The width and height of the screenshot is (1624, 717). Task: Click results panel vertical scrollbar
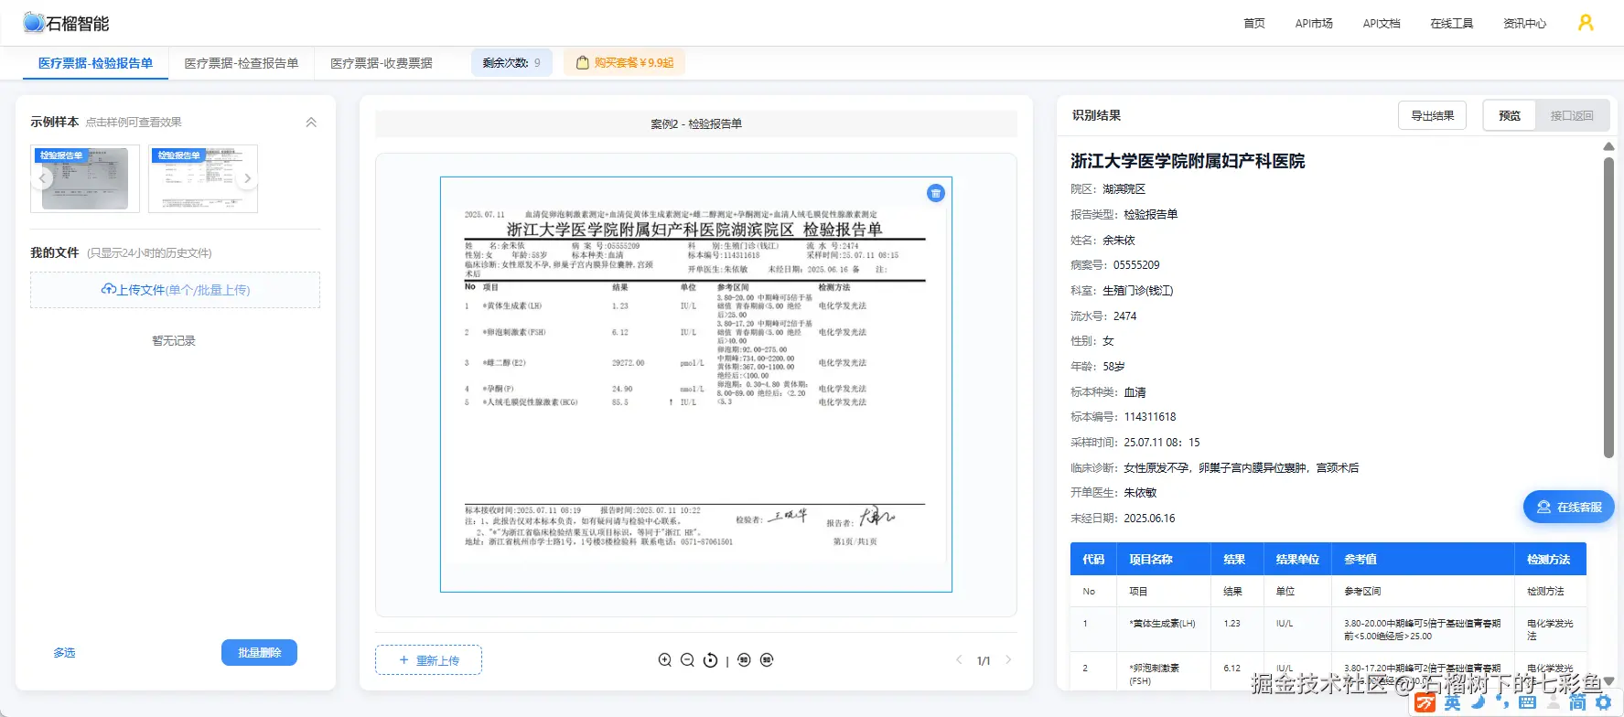(1608, 307)
